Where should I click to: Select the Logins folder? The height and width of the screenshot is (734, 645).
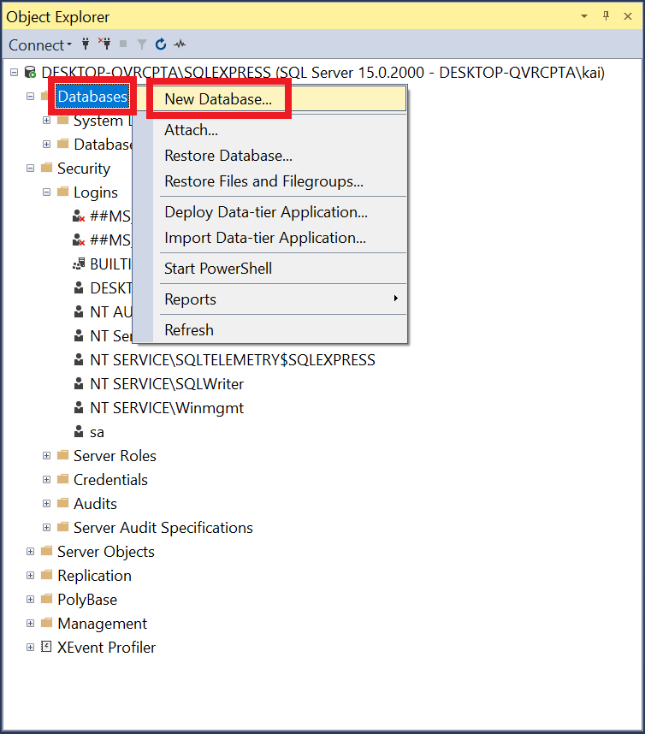pyautogui.click(x=96, y=192)
